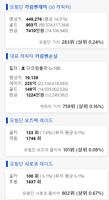Open the 카림벤순실 representative character link
This screenshot has width=109, height=200.
(x=46, y=56)
